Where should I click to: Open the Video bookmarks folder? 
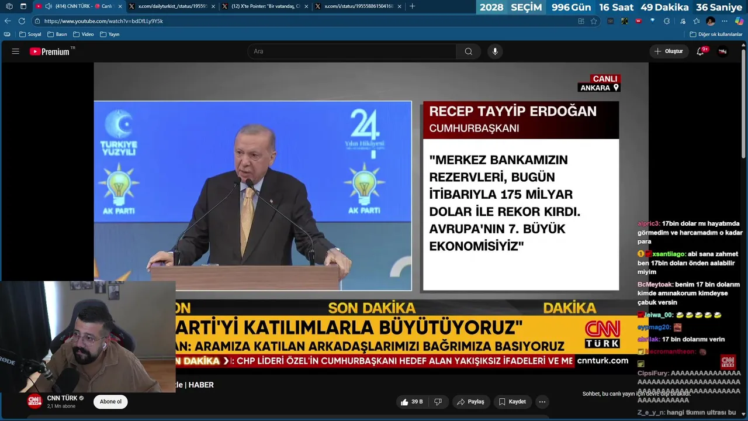84,34
